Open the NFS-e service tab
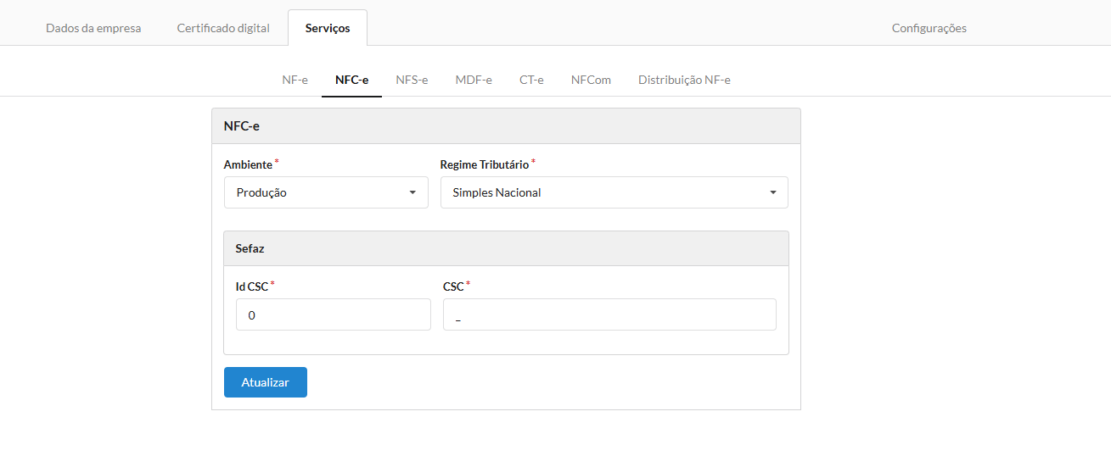This screenshot has height=456, width=1111. pyautogui.click(x=412, y=80)
